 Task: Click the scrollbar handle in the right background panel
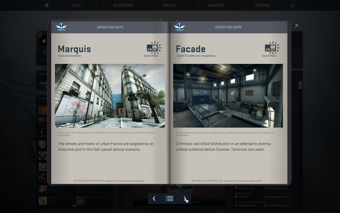(300, 85)
